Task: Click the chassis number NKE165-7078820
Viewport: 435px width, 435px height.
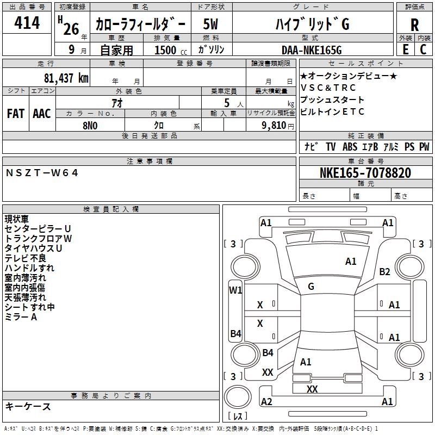Action: point(365,172)
